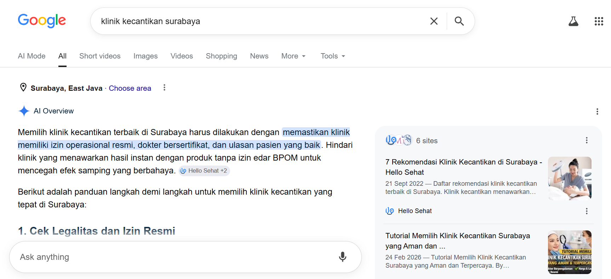Click the AI Overview sparkle icon
The image size is (611, 279).
tap(24, 111)
